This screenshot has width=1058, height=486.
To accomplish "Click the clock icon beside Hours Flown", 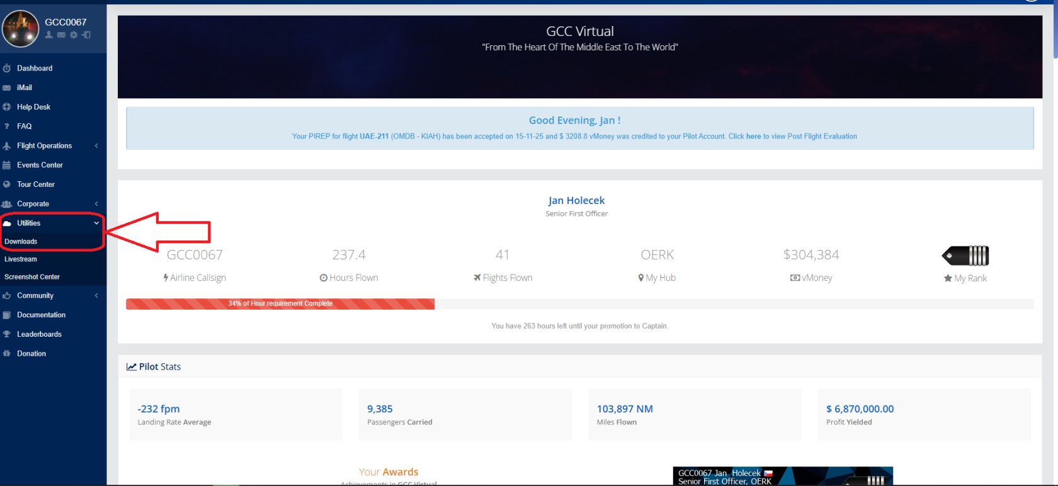I will point(324,278).
